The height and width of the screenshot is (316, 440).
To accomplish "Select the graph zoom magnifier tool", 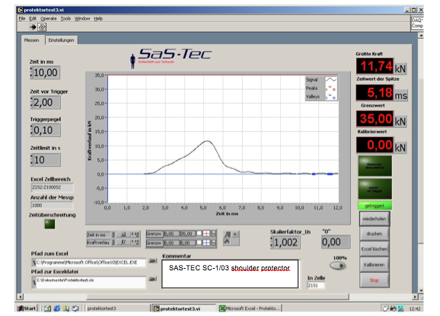I will click(228, 234).
